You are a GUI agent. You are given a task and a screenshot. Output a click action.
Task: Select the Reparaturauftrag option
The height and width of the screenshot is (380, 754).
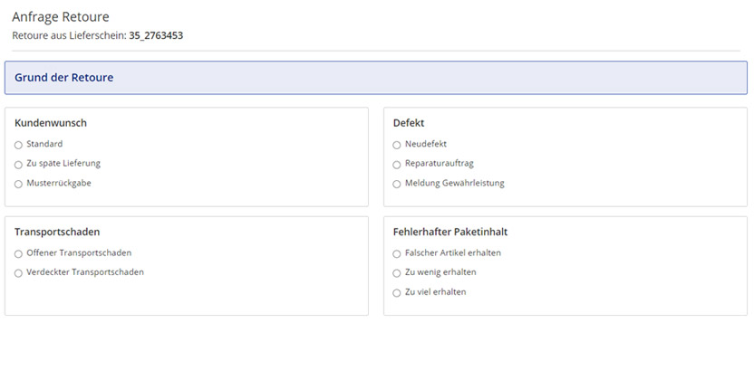click(396, 165)
